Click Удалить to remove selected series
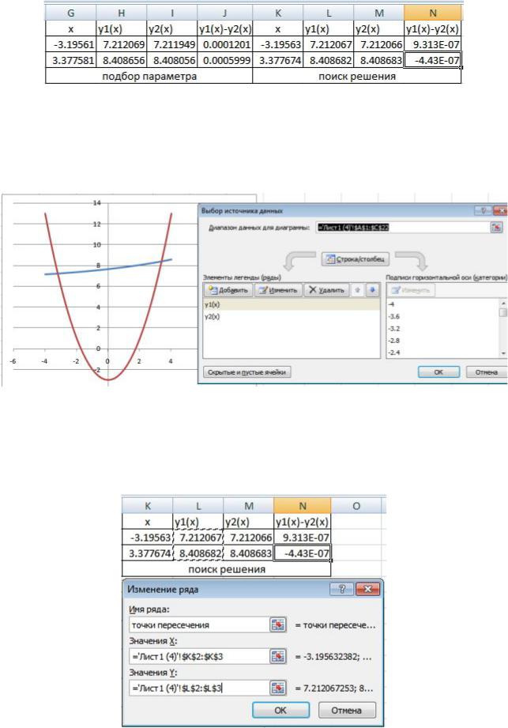This screenshot has width=508, height=728. click(326, 290)
